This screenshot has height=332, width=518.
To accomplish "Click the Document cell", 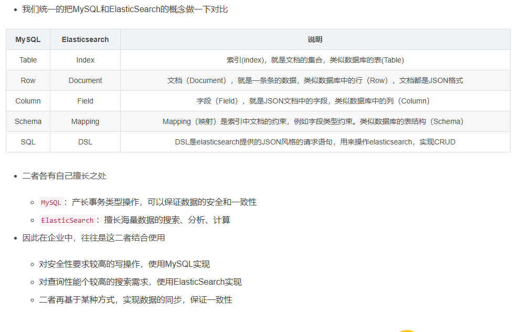I will point(85,81).
